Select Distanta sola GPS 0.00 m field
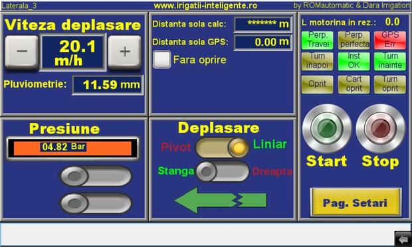 (x=262, y=42)
